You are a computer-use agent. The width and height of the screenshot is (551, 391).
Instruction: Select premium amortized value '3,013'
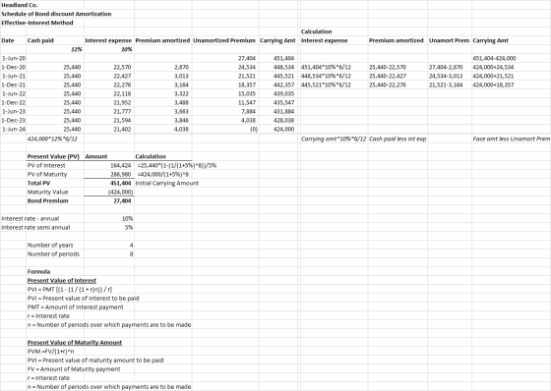pyautogui.click(x=181, y=77)
